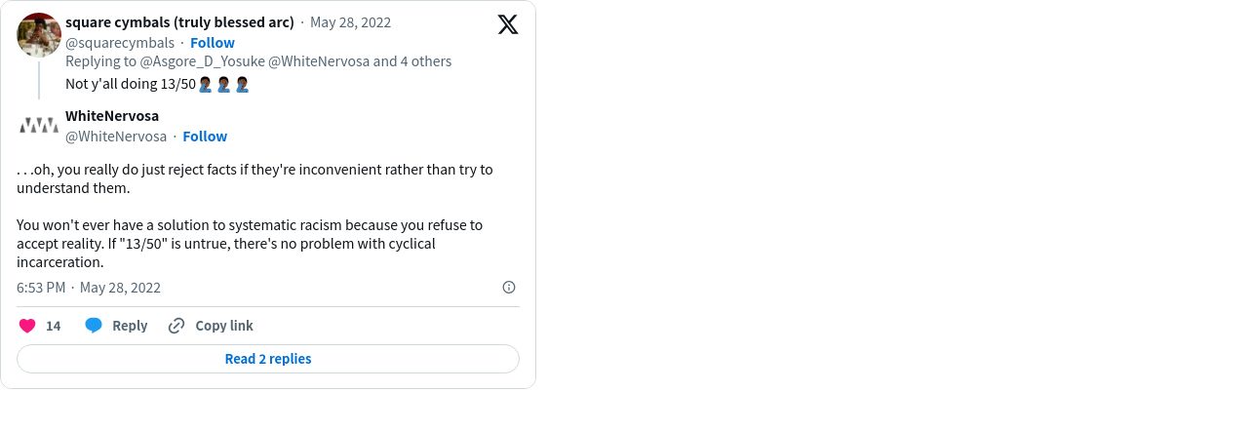Click the blue Reply speech bubble icon
1252x431 pixels.
tap(94, 326)
